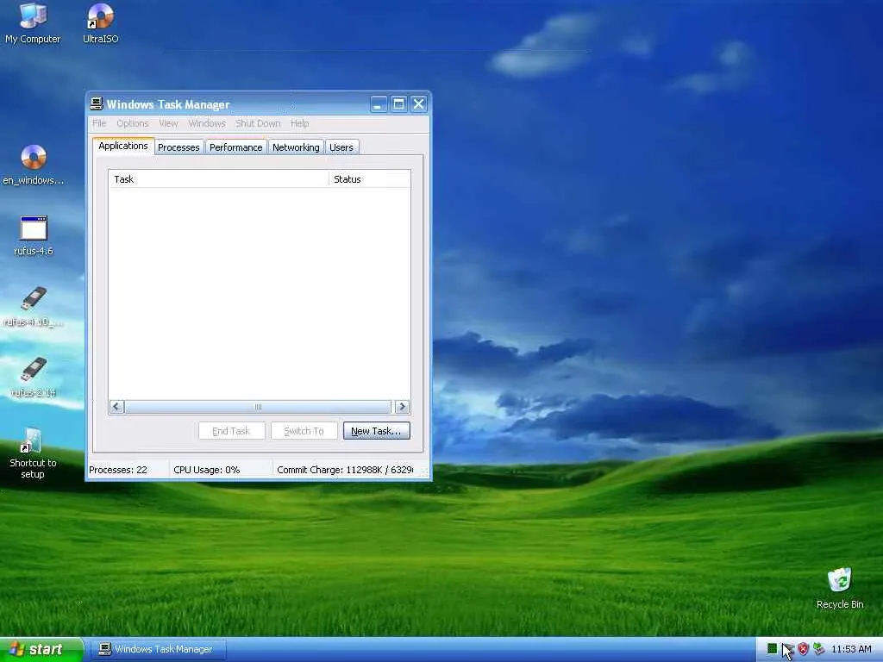Open the red Security Center shield tray icon
883x662 pixels.
tap(803, 649)
